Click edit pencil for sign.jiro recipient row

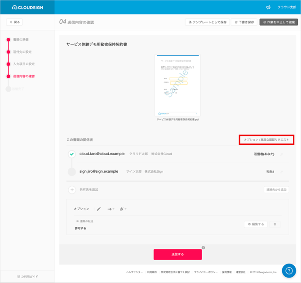tap(282, 172)
